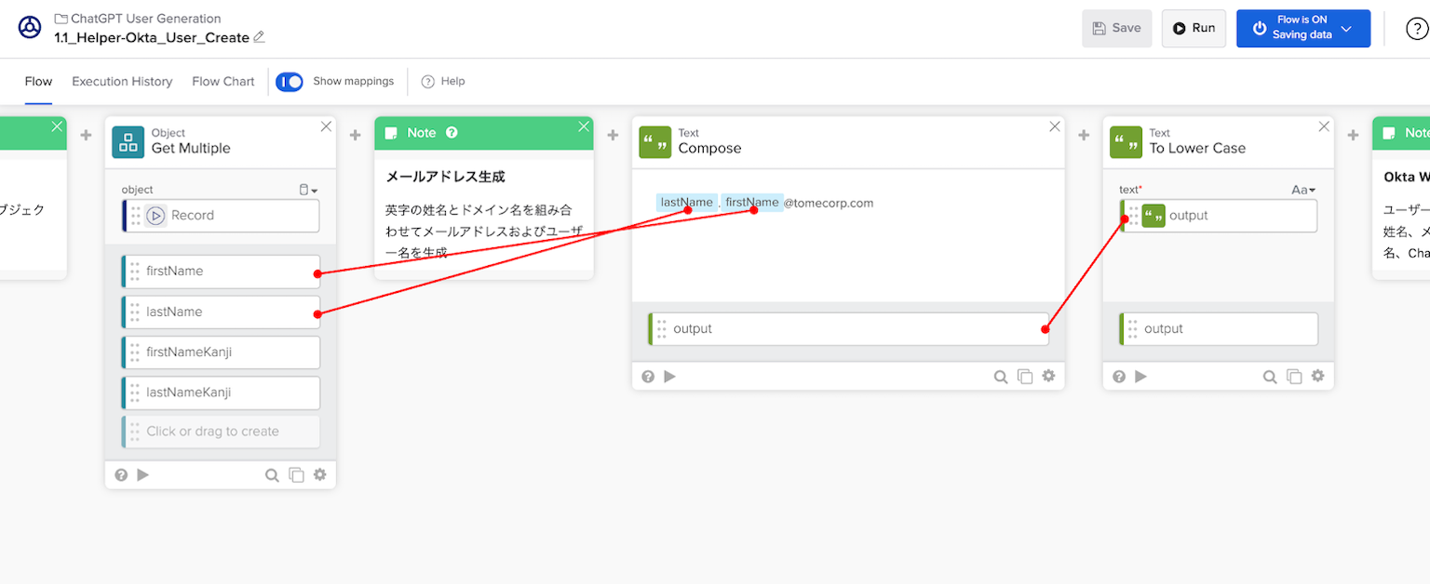Switch to the Execution History tab
Image resolution: width=1430 pixels, height=584 pixels.
click(122, 82)
